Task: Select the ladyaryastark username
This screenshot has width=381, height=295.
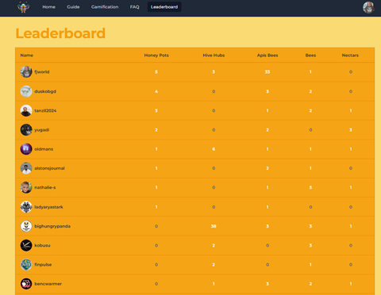Action: point(48,207)
